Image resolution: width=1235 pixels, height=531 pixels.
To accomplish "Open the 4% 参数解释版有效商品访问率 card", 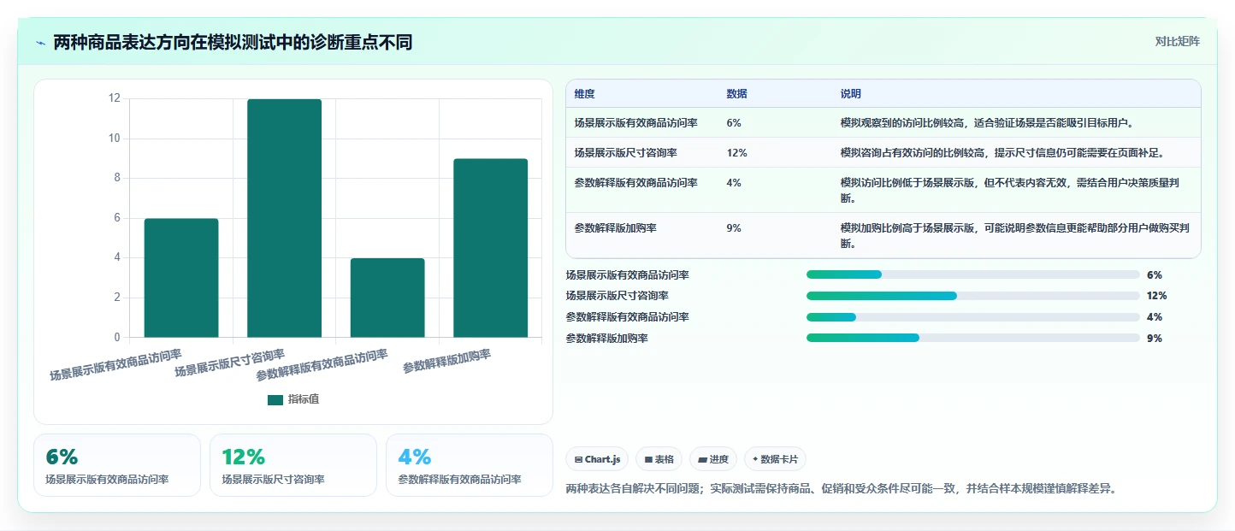I will 470,465.
